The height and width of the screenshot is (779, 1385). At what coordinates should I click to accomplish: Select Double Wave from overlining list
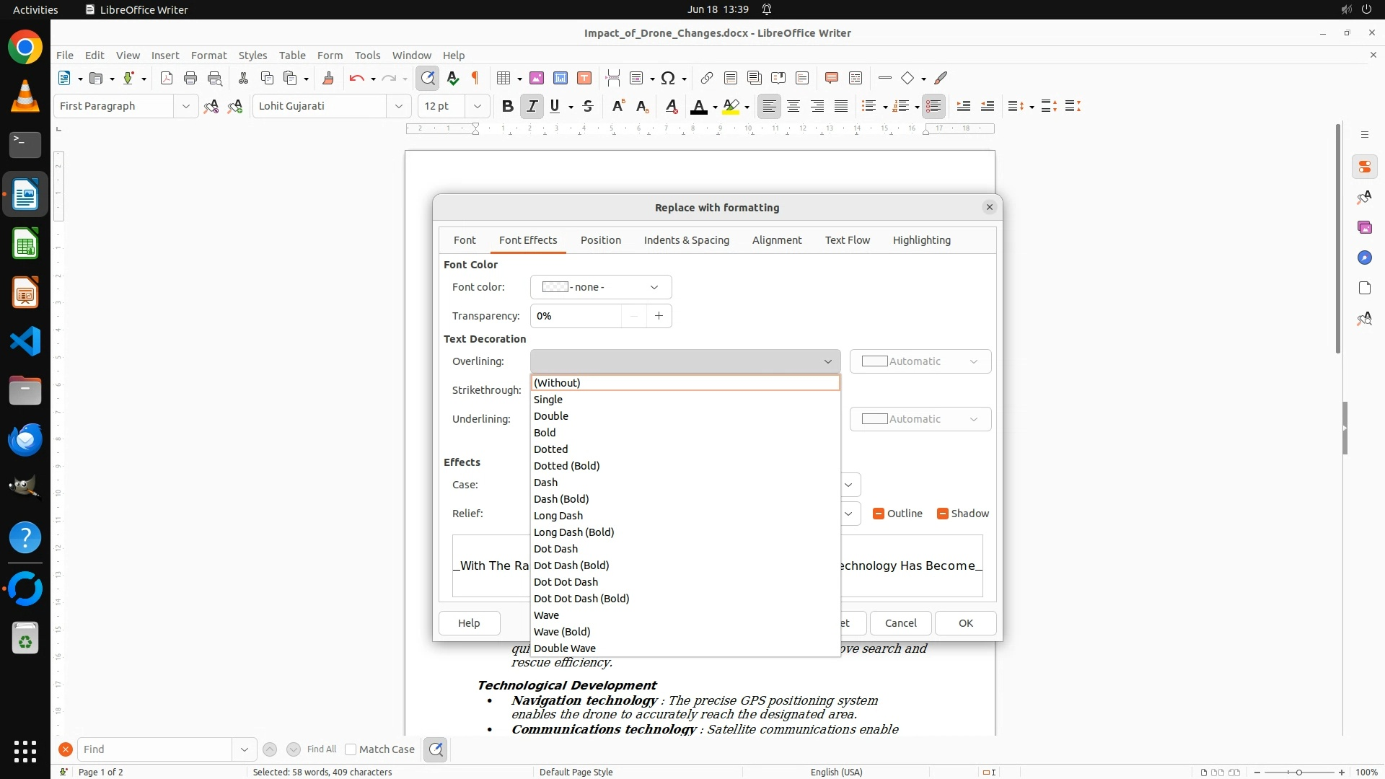(x=565, y=648)
